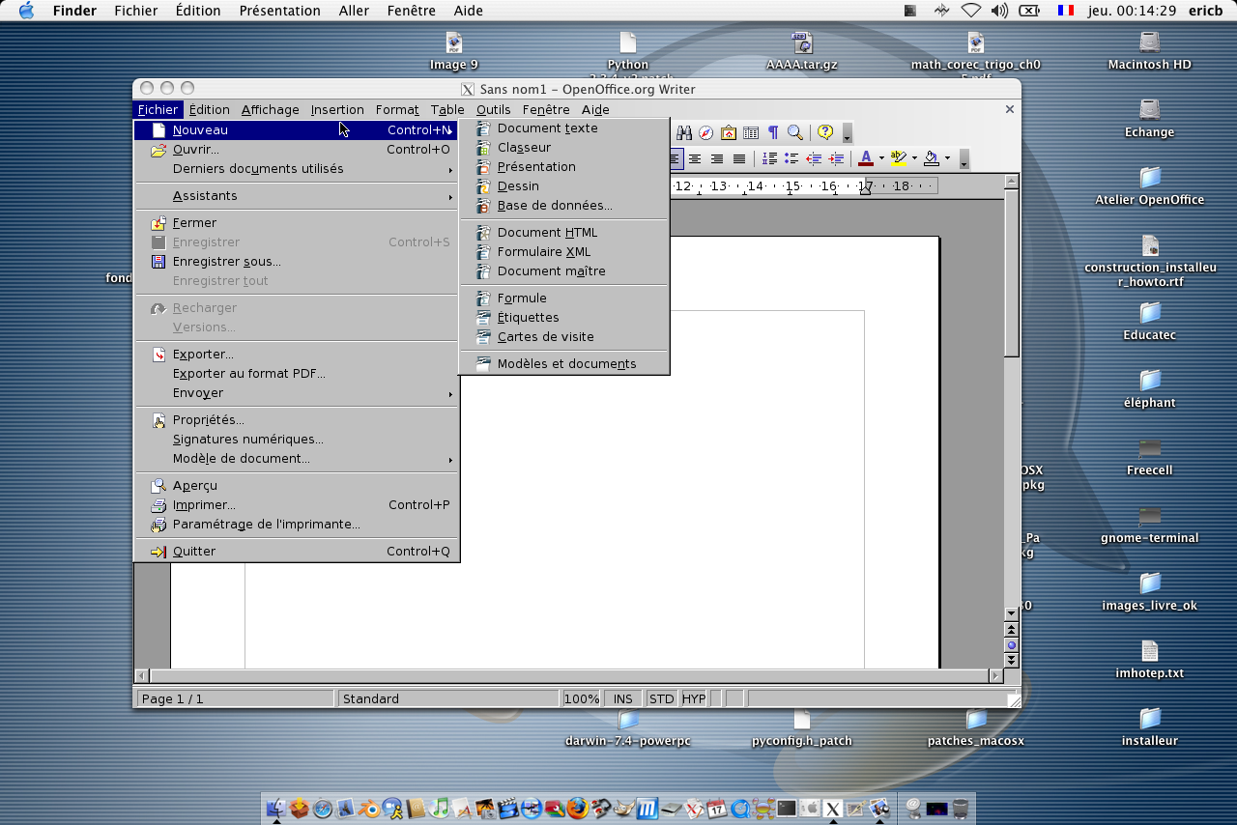This screenshot has height=825, width=1237.
Task: Decrease paragraph indent
Action: tap(815, 158)
